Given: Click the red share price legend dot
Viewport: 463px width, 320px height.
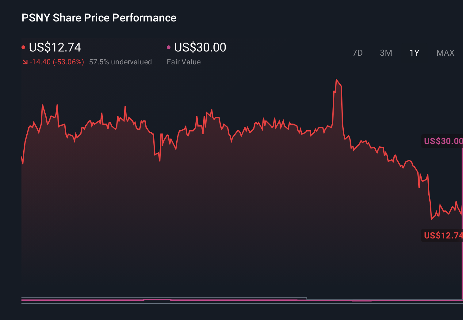Looking at the screenshot, I should pyautogui.click(x=24, y=47).
